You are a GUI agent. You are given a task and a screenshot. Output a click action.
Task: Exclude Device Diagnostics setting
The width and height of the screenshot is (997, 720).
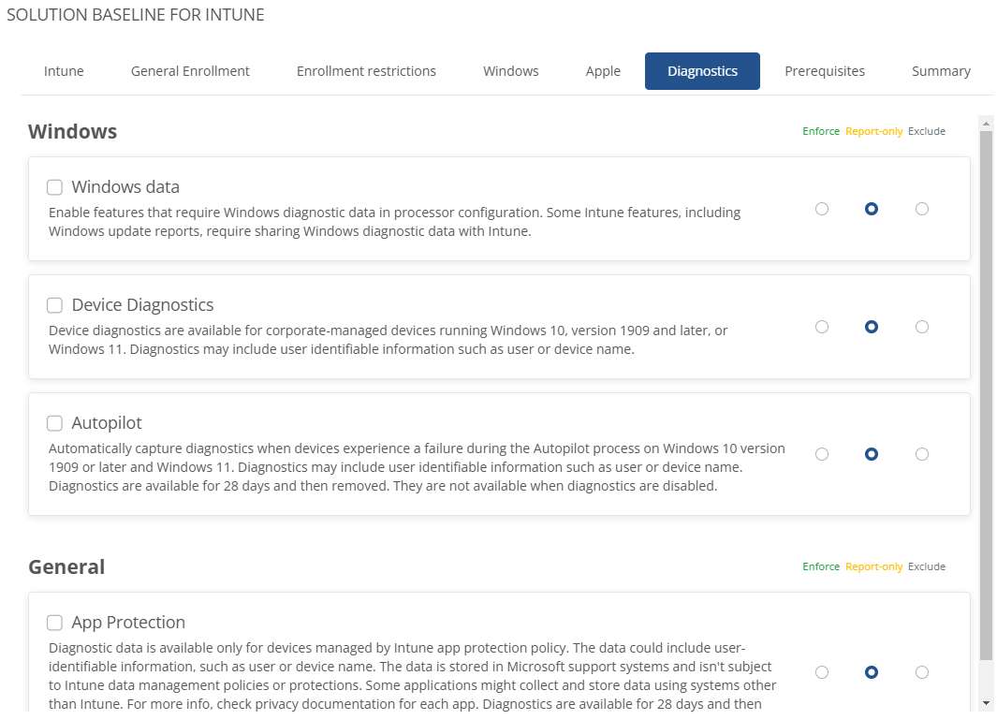pos(922,327)
